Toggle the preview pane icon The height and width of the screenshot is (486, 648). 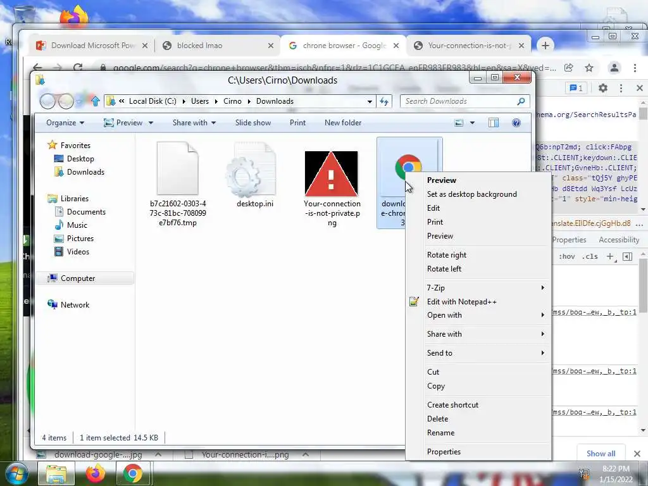click(x=494, y=123)
